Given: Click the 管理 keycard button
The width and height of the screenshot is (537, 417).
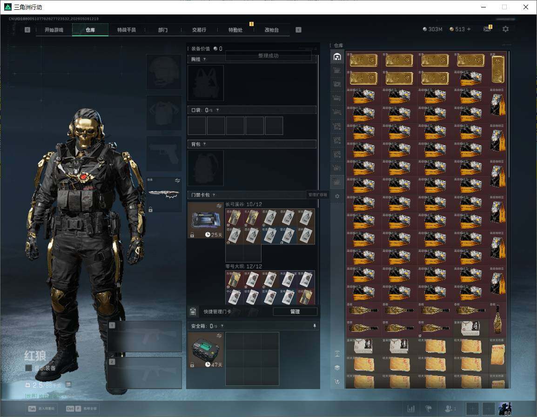Looking at the screenshot, I should tap(295, 311).
